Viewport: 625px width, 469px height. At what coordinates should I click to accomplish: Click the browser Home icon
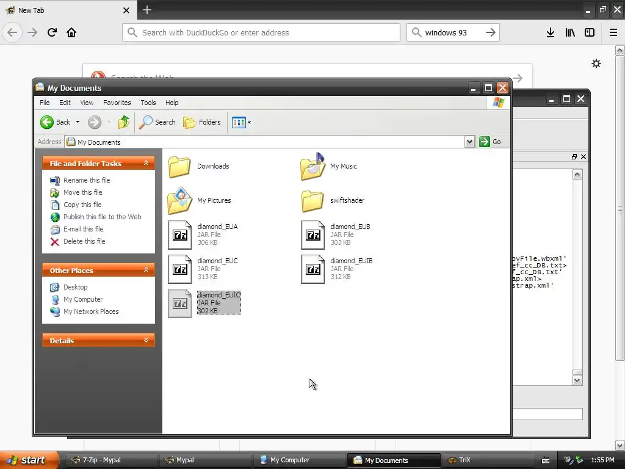(x=71, y=32)
